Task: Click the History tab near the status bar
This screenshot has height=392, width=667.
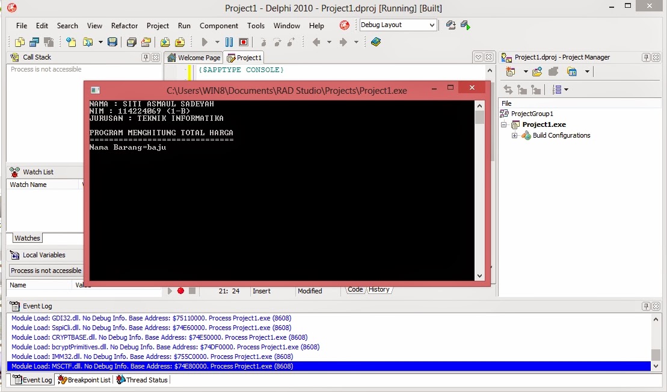Action: [x=379, y=289]
